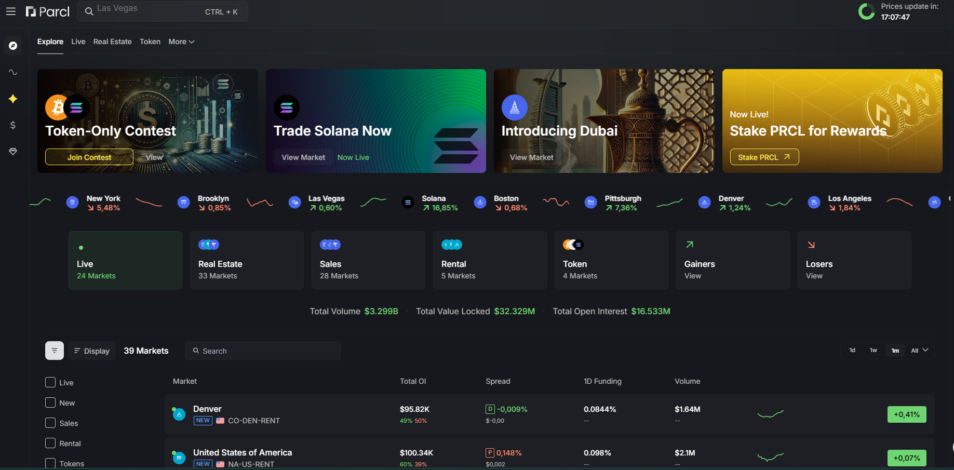The image size is (954, 470).
Task: Check the New filter checkbox
Action: tap(50, 402)
